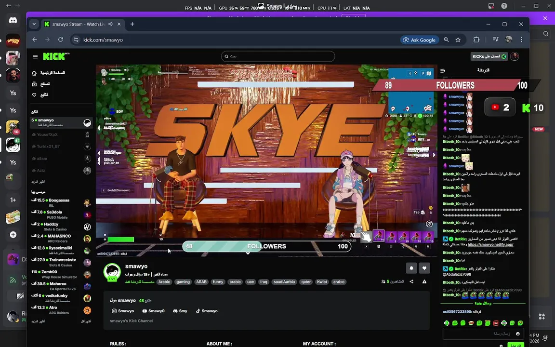This screenshot has height=347, width=555.
Task: Open the home page item in Kick sidebar
Action: (x=49, y=73)
